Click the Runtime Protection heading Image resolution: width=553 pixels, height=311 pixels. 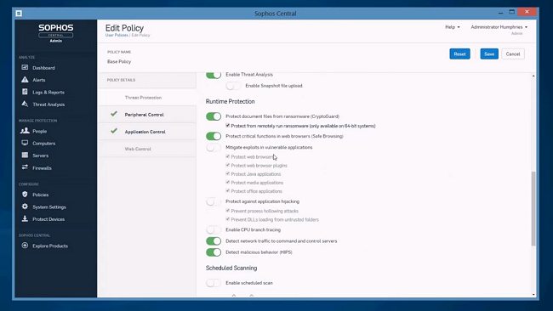click(x=230, y=101)
